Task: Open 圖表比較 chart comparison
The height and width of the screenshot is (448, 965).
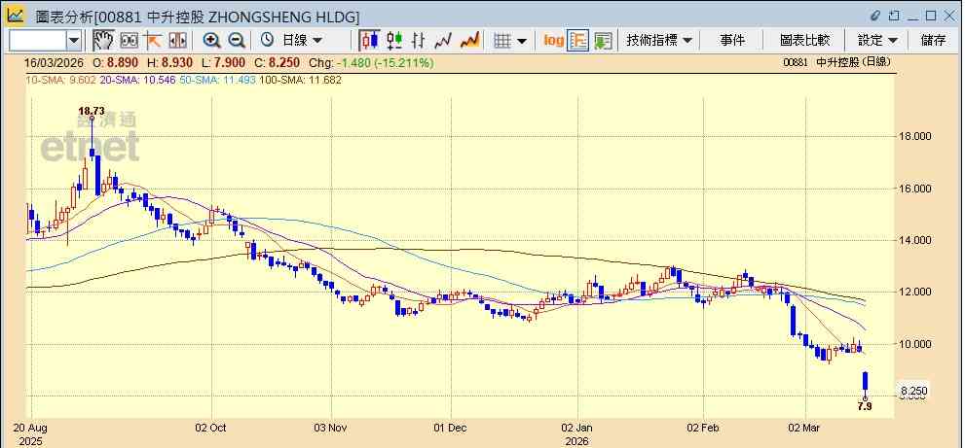Action: (804, 41)
